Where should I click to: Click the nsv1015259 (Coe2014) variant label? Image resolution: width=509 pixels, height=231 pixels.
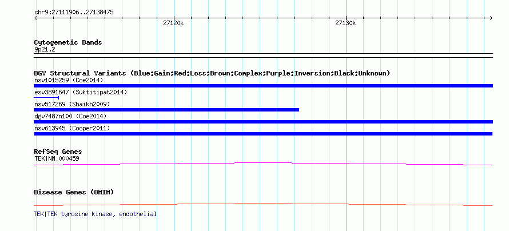tap(69, 80)
